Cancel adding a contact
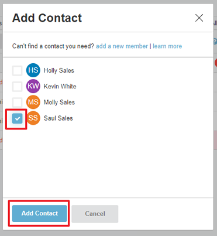Image resolution: width=217 pixels, height=236 pixels. [95, 214]
